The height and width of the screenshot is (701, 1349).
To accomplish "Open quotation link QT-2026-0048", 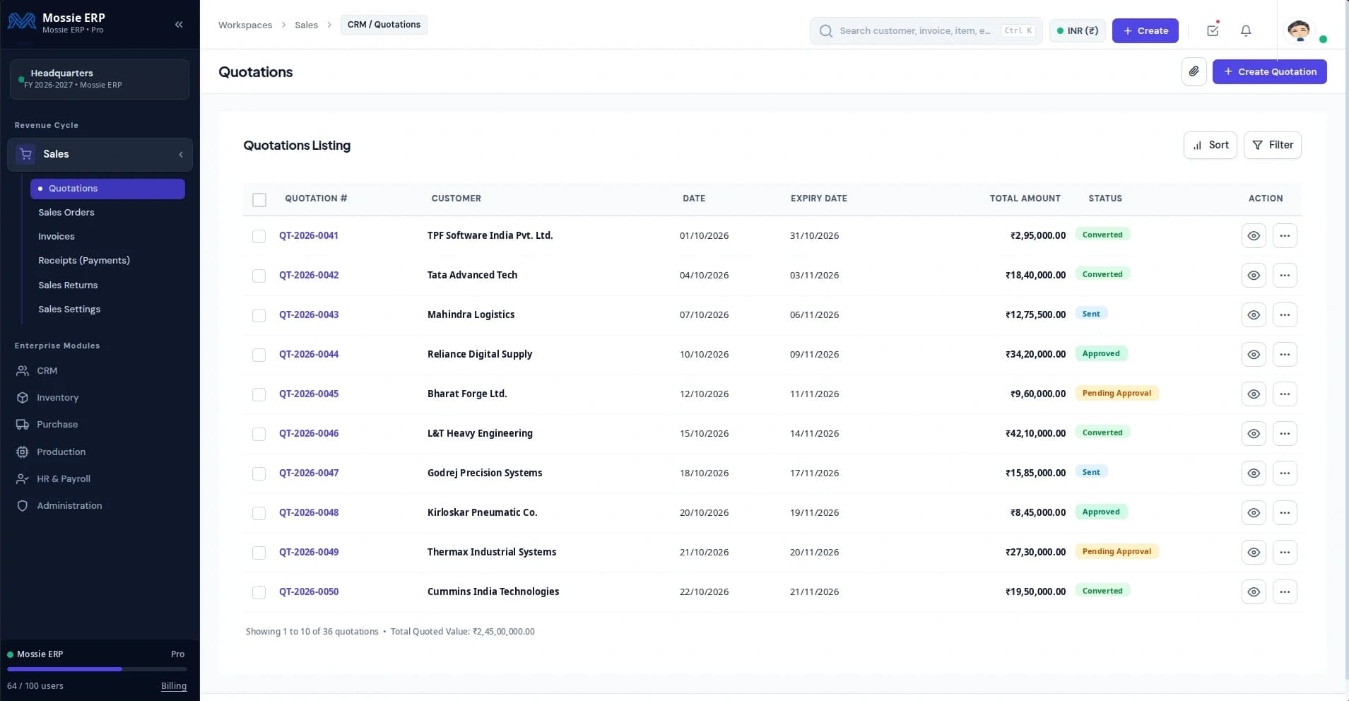I will (309, 512).
